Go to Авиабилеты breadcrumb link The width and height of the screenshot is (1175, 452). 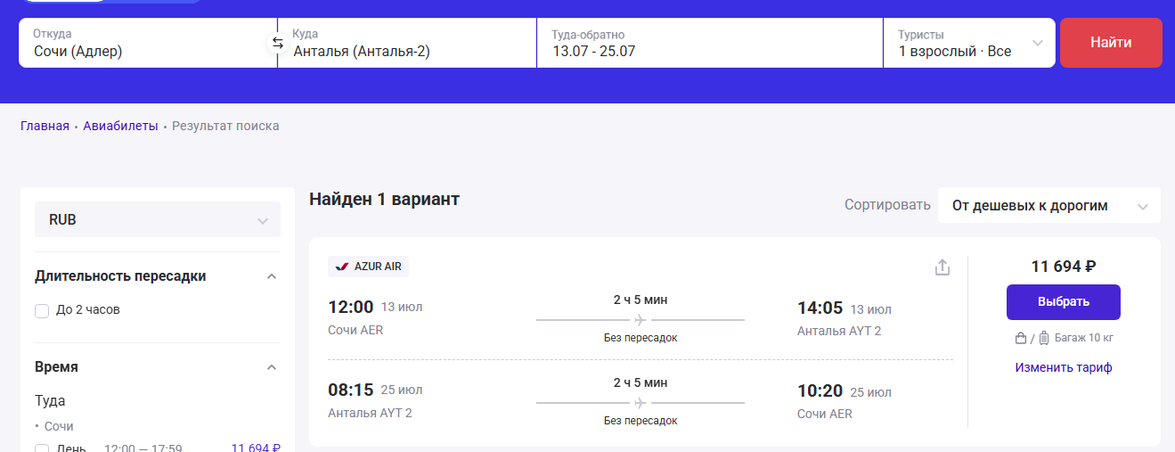click(120, 126)
